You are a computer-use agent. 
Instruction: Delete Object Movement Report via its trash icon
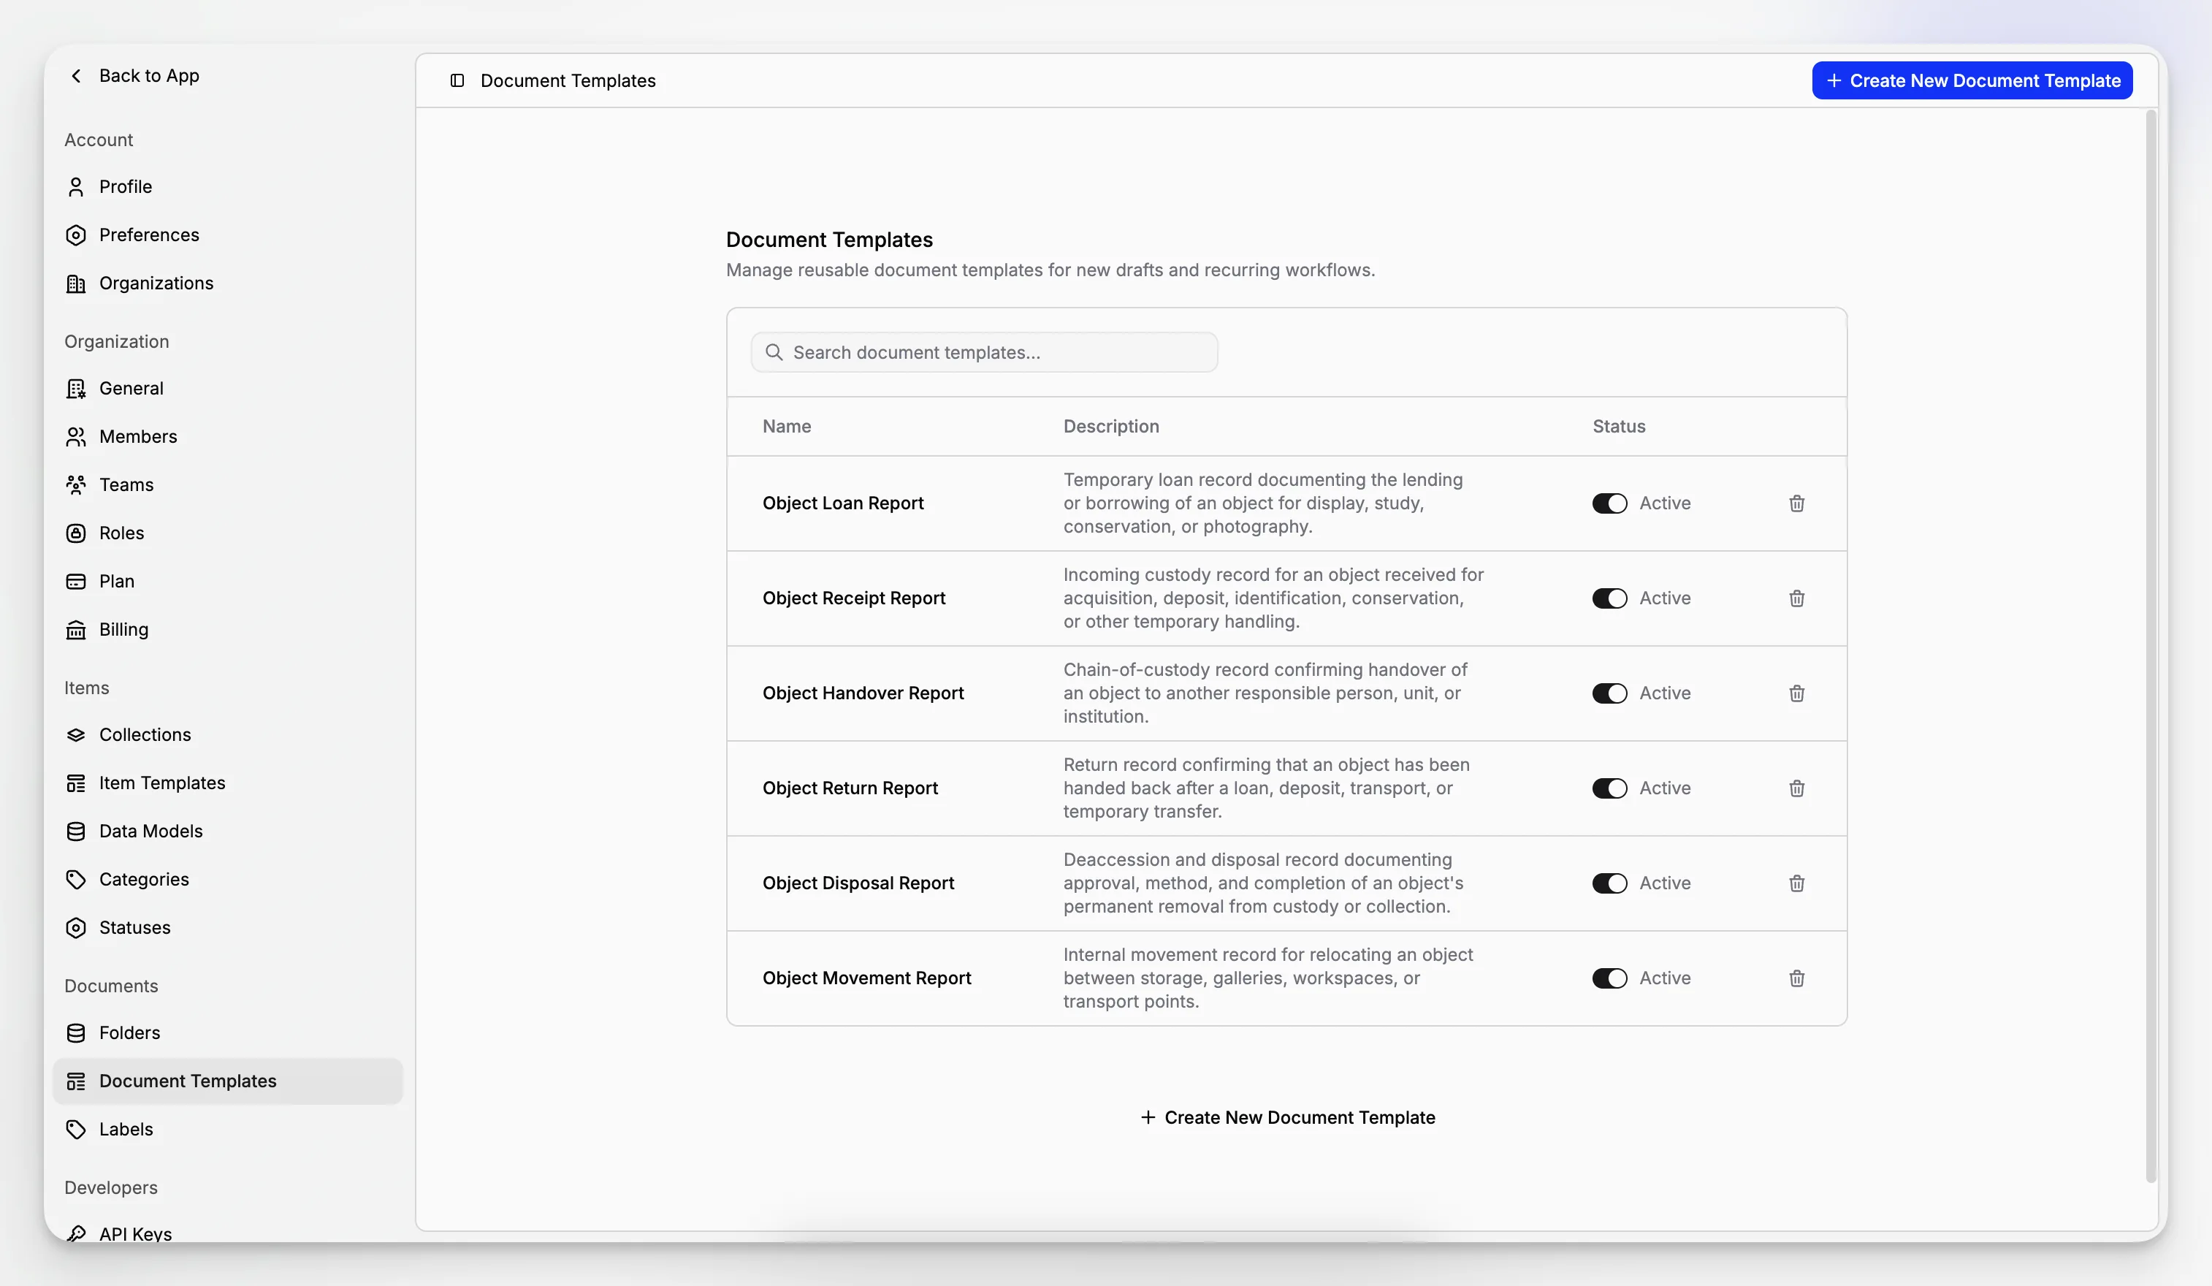1797,979
